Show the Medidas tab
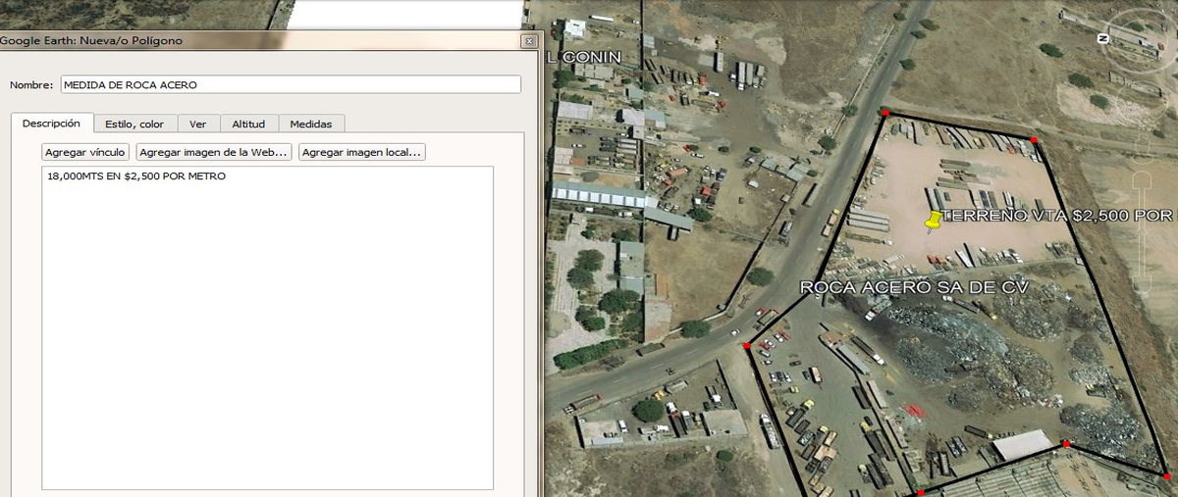 click(x=310, y=124)
